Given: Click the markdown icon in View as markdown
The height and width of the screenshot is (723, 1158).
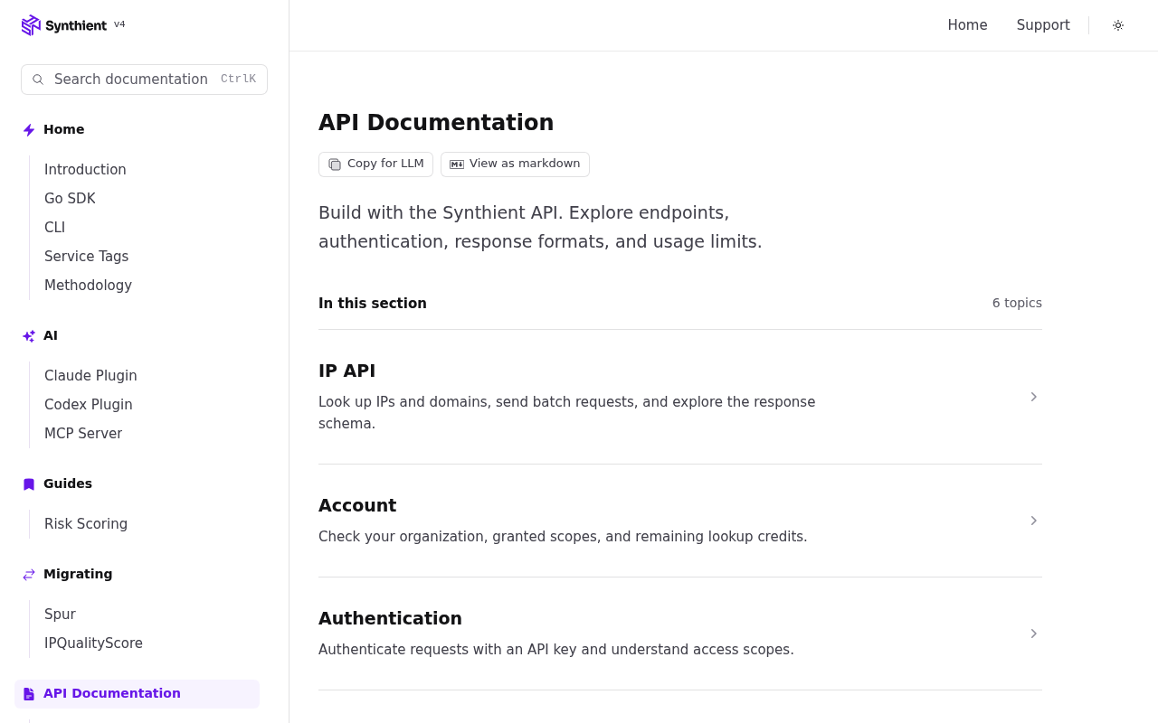Looking at the screenshot, I should click(x=457, y=164).
